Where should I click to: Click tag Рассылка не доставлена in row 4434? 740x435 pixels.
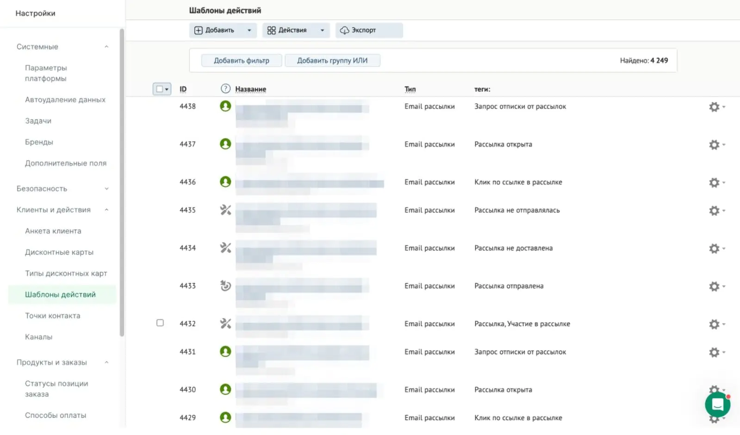514,248
